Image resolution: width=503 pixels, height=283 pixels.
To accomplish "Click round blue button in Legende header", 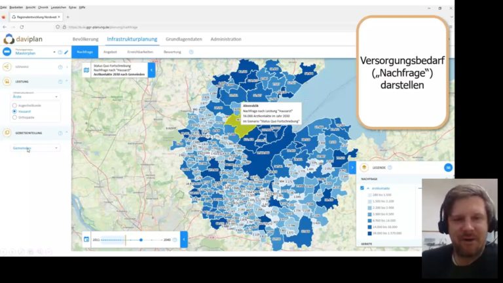I will click(x=448, y=168).
